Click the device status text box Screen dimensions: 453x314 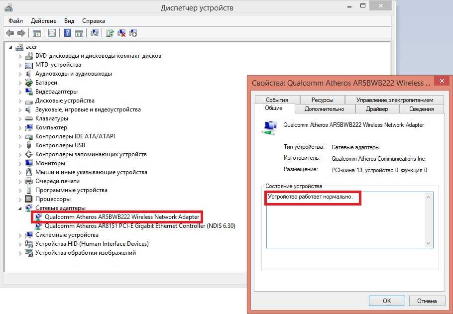coord(349,220)
